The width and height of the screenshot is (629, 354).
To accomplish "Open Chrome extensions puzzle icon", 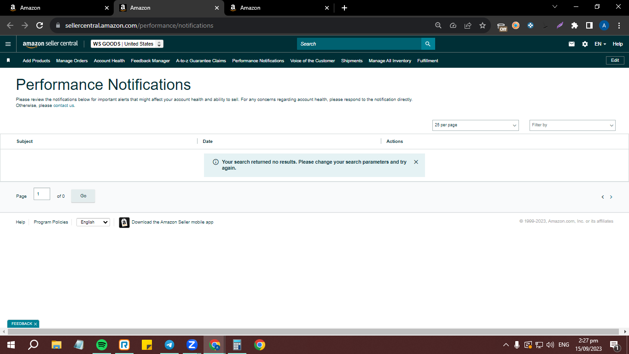I will [574, 25].
